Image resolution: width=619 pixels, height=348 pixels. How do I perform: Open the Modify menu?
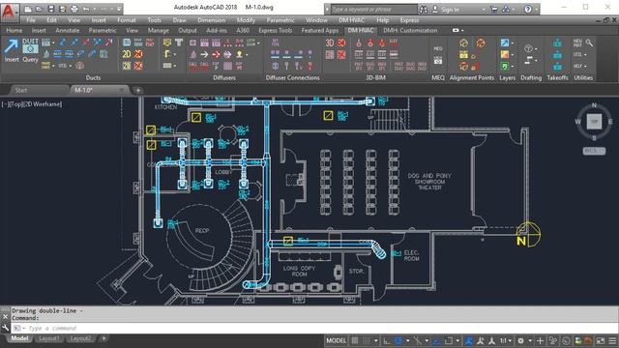point(246,20)
